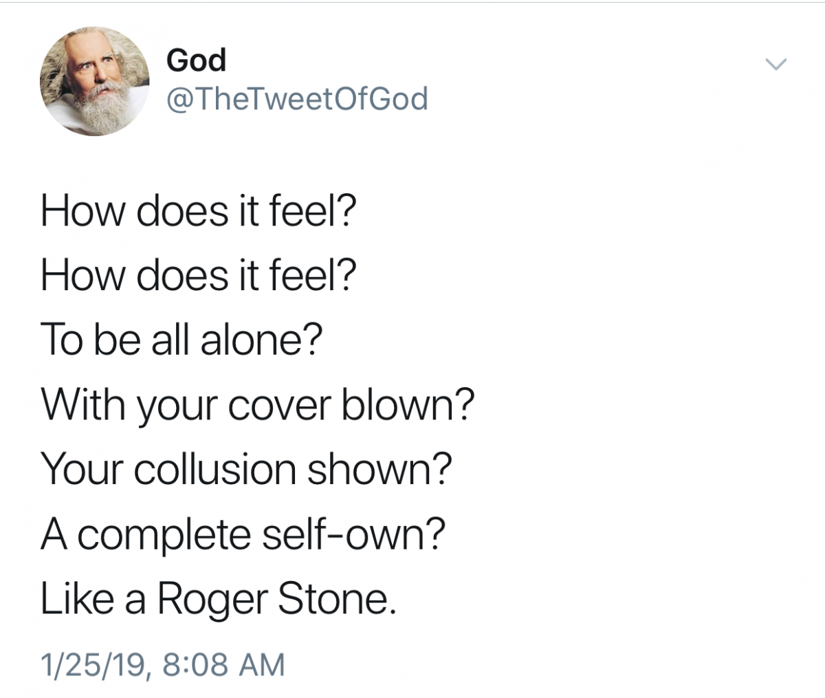825x698 pixels.
Task: Click the display name "God"
Action: pos(196,61)
